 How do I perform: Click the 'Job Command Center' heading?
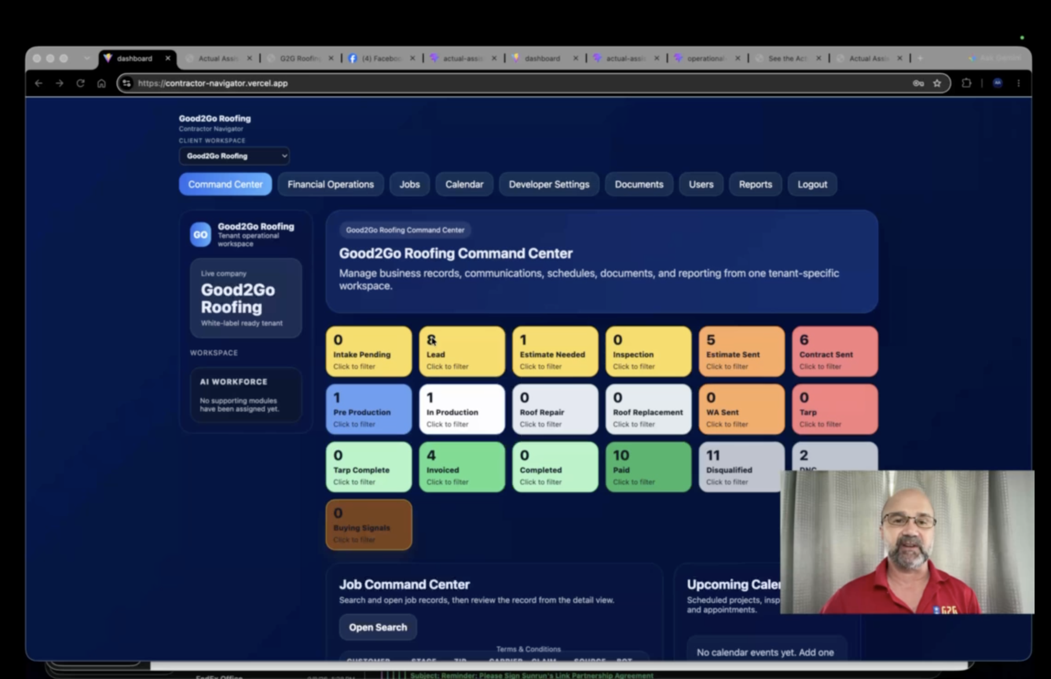coord(404,584)
